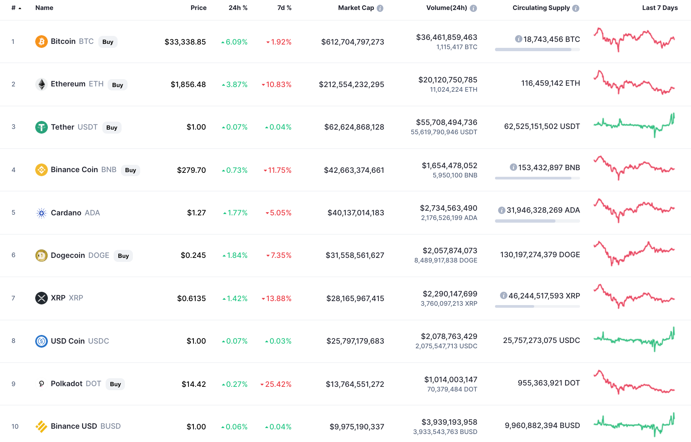691x442 pixels.
Task: Open the Volume(24h) info icon
Action: click(473, 8)
